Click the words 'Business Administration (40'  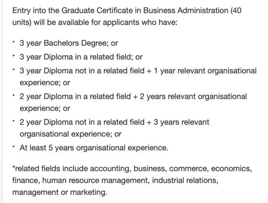[192, 11]
